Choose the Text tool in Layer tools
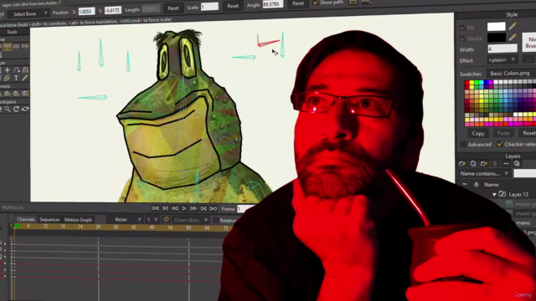The width and height of the screenshot is (536, 301). click(16, 78)
